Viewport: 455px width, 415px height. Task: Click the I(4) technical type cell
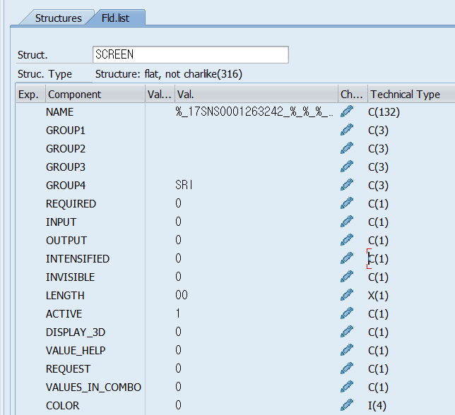pyautogui.click(x=377, y=405)
